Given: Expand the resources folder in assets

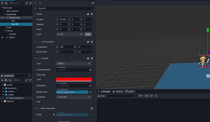Looking at the screenshot, I should 3,88.
